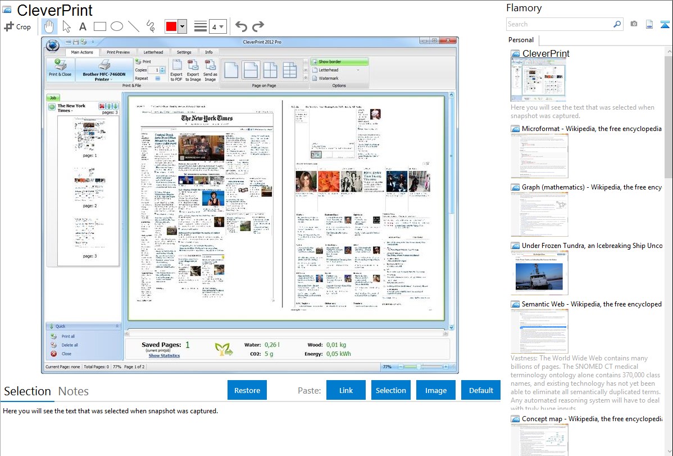The width and height of the screenshot is (673, 456).
Task: Click the Flamory search magnifier icon
Action: coord(617,24)
